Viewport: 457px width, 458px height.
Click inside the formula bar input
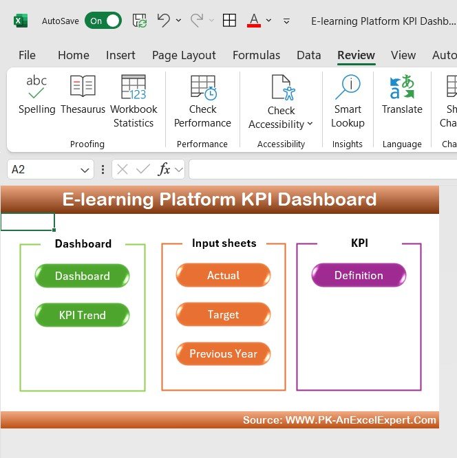(323, 169)
